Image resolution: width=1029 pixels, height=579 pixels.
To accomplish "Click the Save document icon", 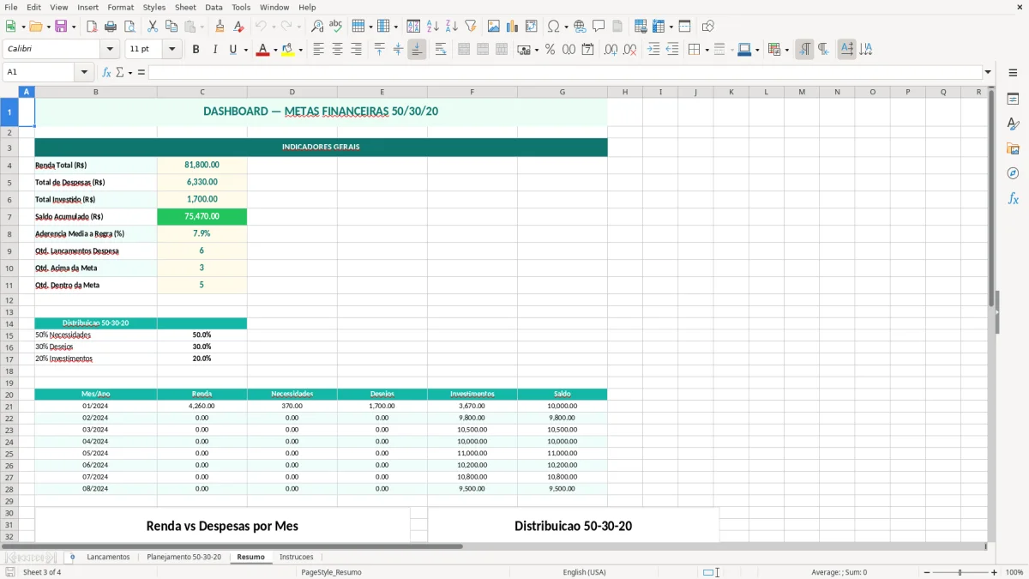I will pos(62,27).
